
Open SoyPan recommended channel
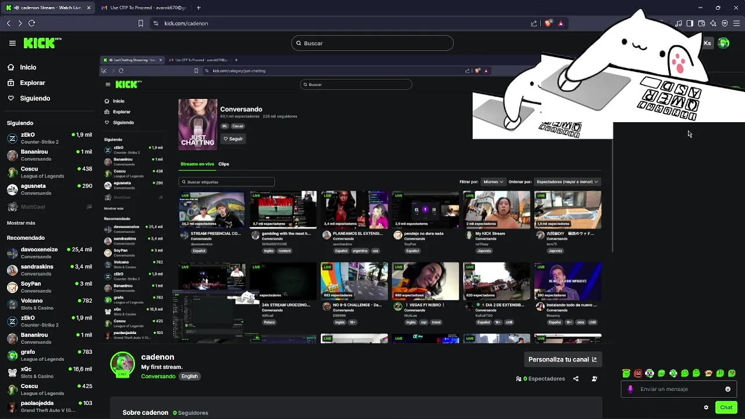(x=49, y=287)
